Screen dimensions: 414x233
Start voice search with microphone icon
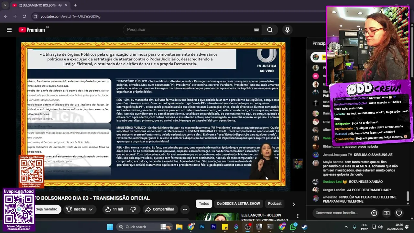coord(287,30)
